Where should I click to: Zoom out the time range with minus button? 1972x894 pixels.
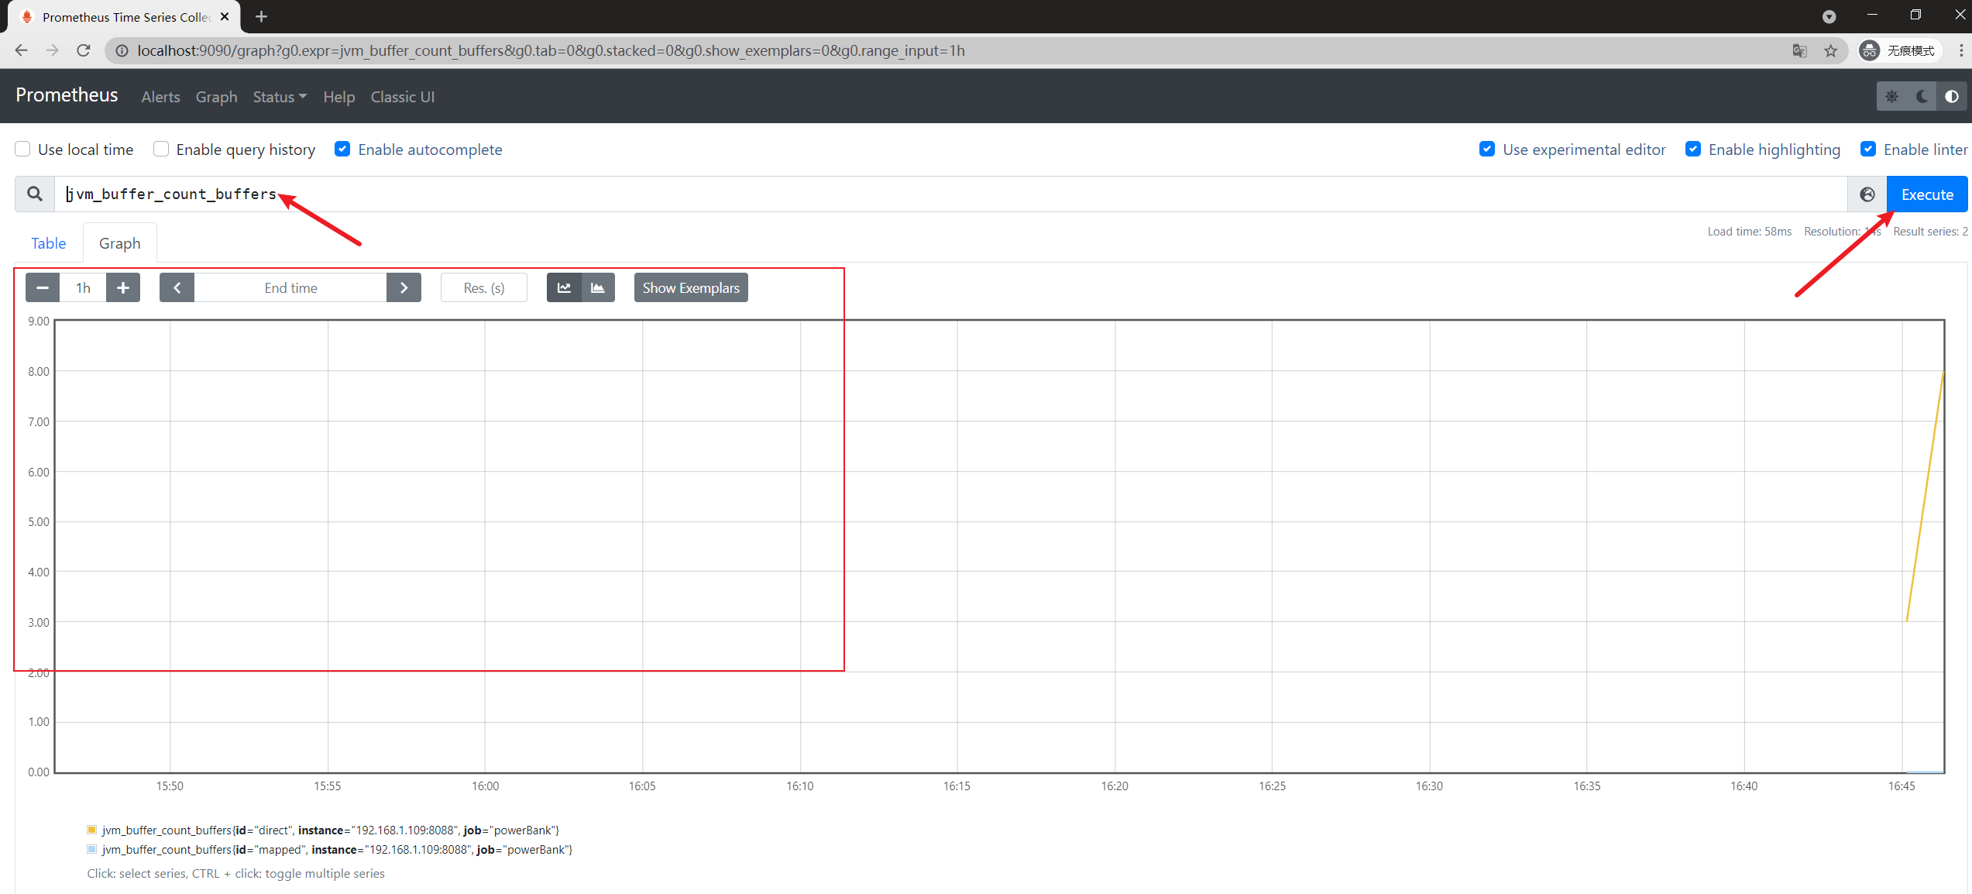tap(42, 287)
